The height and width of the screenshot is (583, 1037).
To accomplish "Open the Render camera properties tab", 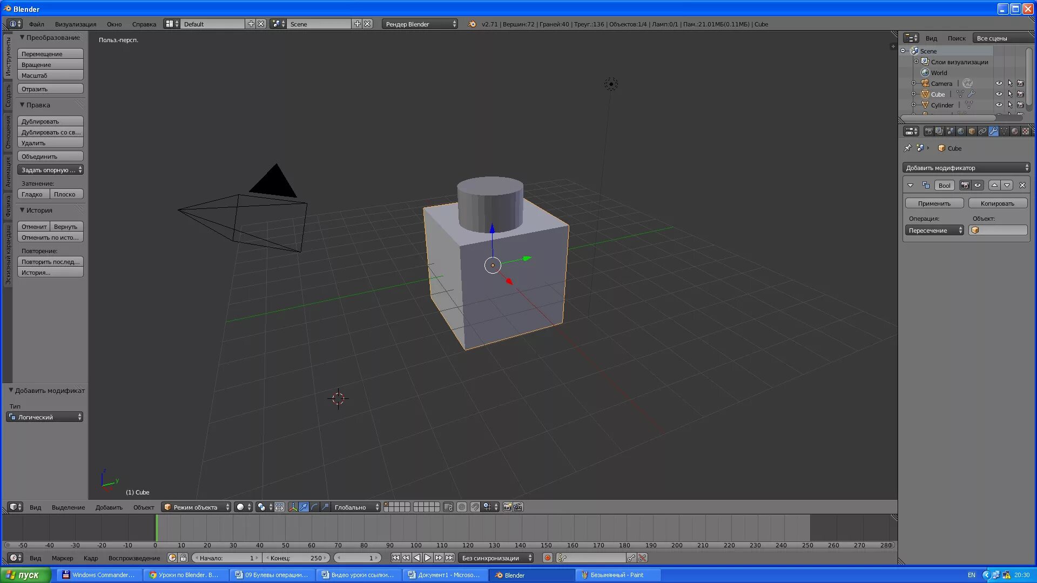I will (x=928, y=131).
